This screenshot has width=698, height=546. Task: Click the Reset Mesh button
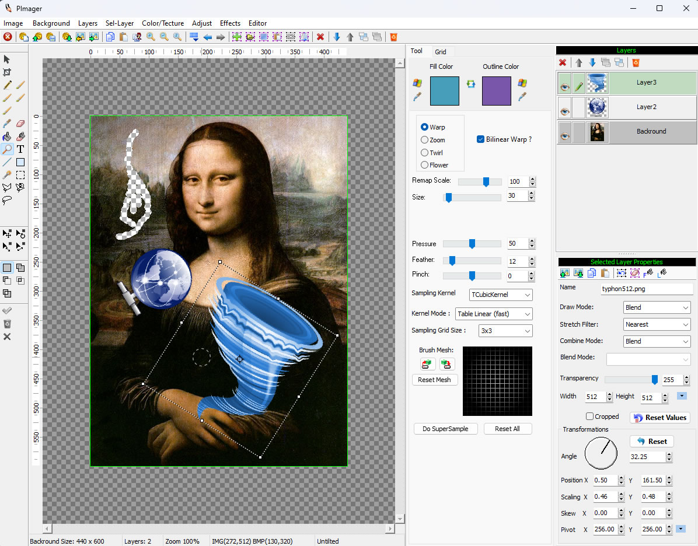coord(434,380)
